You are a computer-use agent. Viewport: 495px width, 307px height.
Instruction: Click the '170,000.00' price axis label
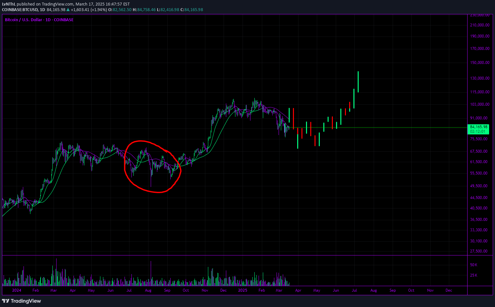[480, 49]
